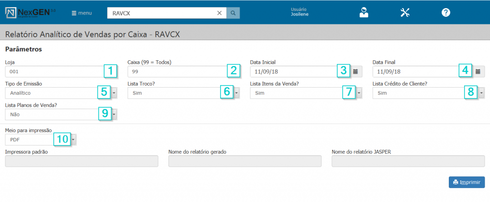Click the NexGEN logo icon
The image size is (490, 202).
point(11,13)
